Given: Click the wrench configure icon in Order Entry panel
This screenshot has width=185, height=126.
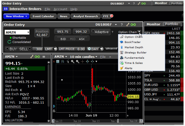Looking at the screenshot, I should [x=128, y=25].
